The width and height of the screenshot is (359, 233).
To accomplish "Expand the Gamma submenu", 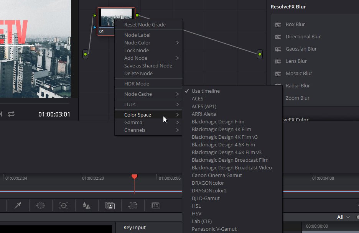I will pyautogui.click(x=148, y=122).
